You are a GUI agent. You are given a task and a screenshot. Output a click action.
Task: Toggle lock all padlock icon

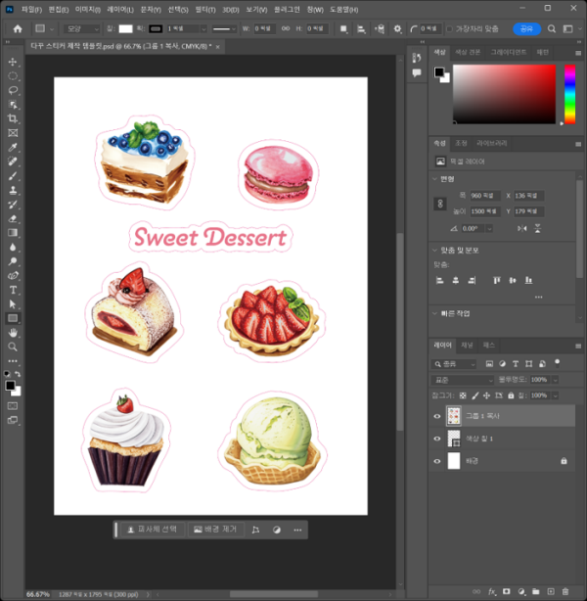coord(511,395)
